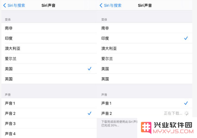Select 南非 variant in left screen
The height and width of the screenshot is (138, 197).
tap(49, 28)
